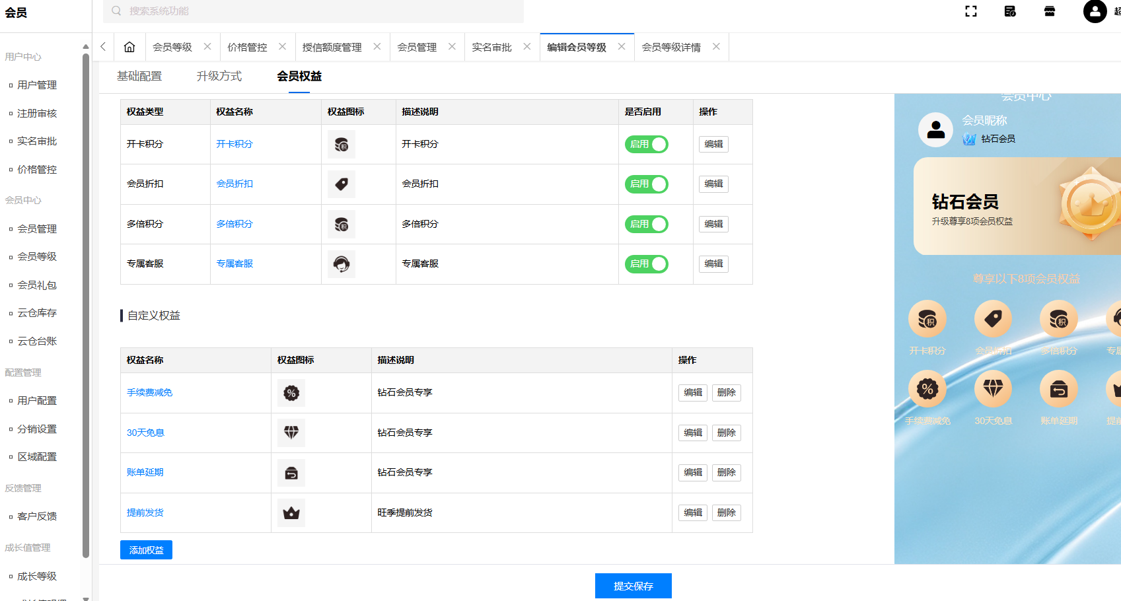Open 云仓库存 in sidebar
1121x601 pixels.
[37, 313]
